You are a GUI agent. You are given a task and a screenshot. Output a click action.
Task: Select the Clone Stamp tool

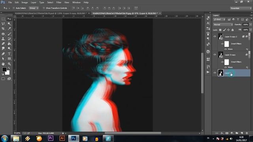[3, 39]
